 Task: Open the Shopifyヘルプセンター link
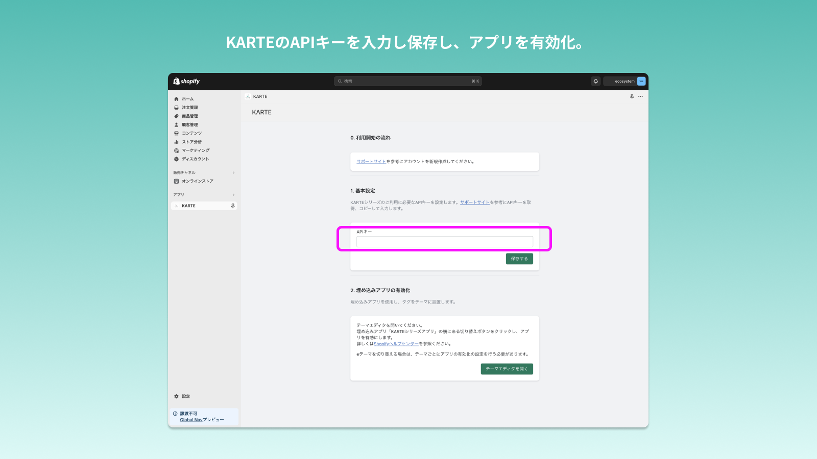click(x=396, y=344)
